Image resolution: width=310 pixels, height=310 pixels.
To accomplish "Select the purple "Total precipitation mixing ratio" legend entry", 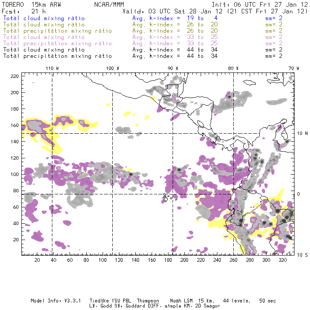I will (x=57, y=44).
